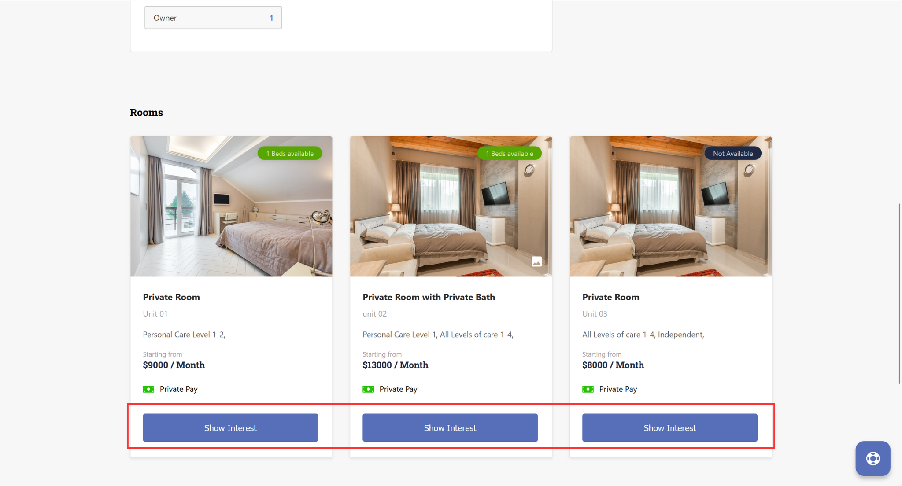This screenshot has width=902, height=486.
Task: Click the Not Available badge on Unit 03
Action: [733, 153]
